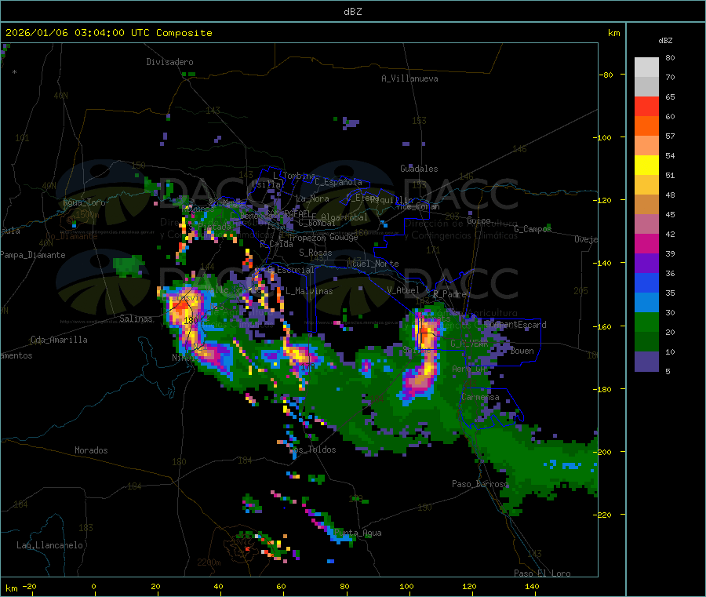706x597 pixels.
Task: Click the red 60-65 dBZ legend swatch
Action: click(646, 106)
